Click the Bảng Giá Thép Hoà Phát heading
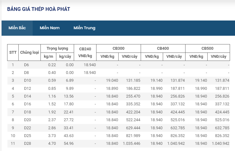Viewport: 235px width, 151px height. tap(39, 9)
